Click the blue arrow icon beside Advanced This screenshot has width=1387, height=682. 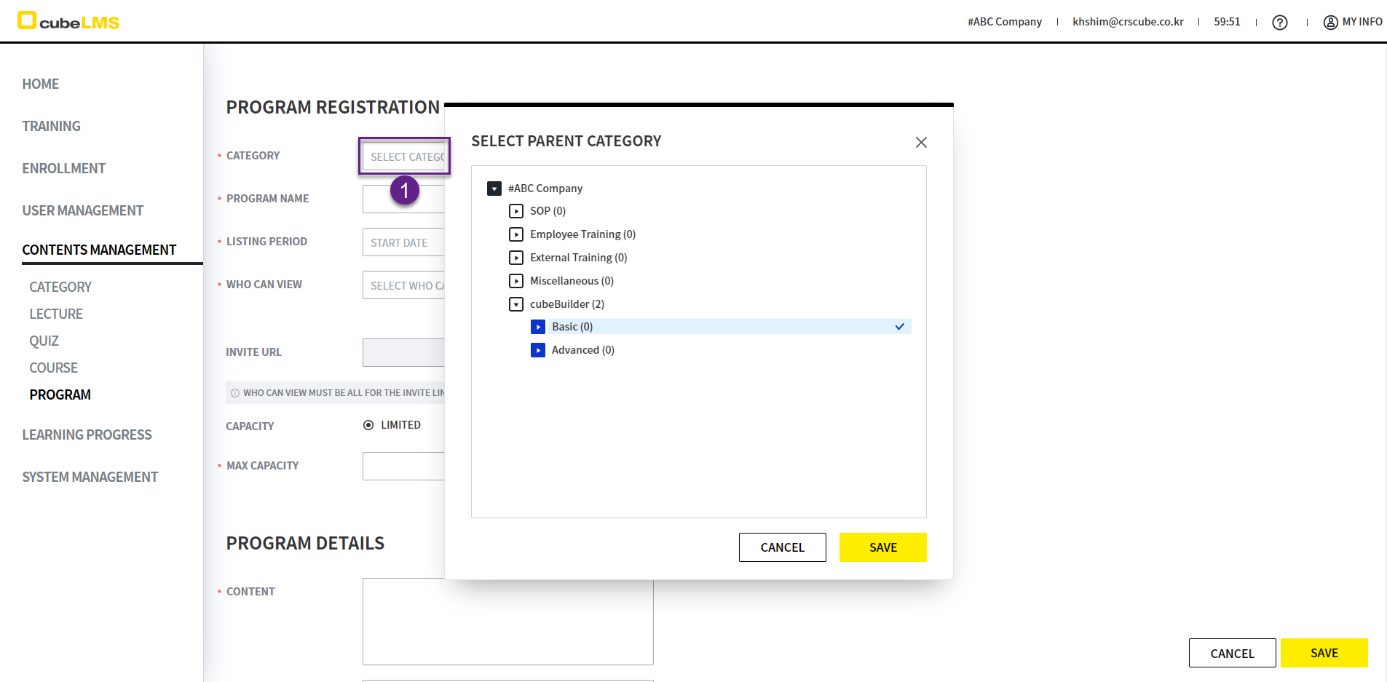(538, 350)
